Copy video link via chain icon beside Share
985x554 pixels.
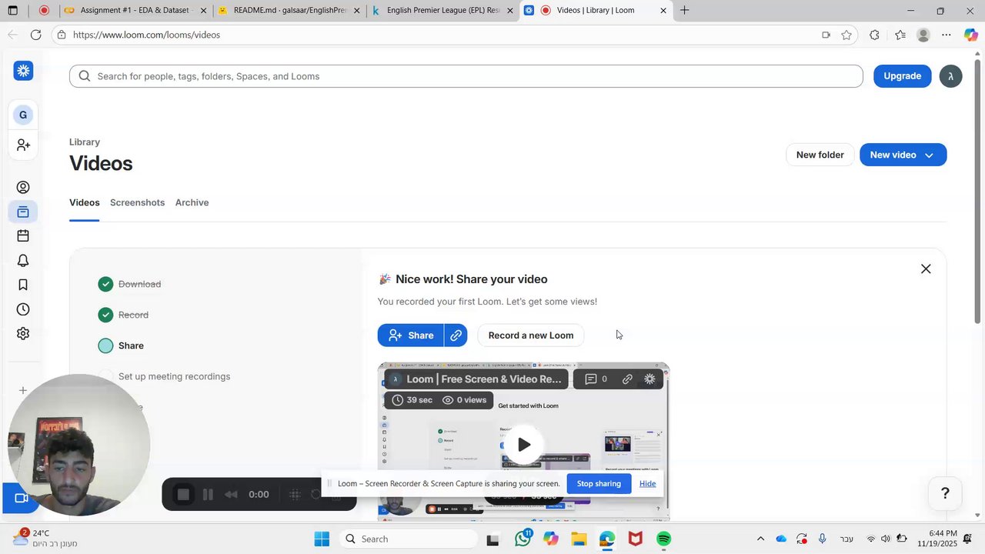(456, 335)
